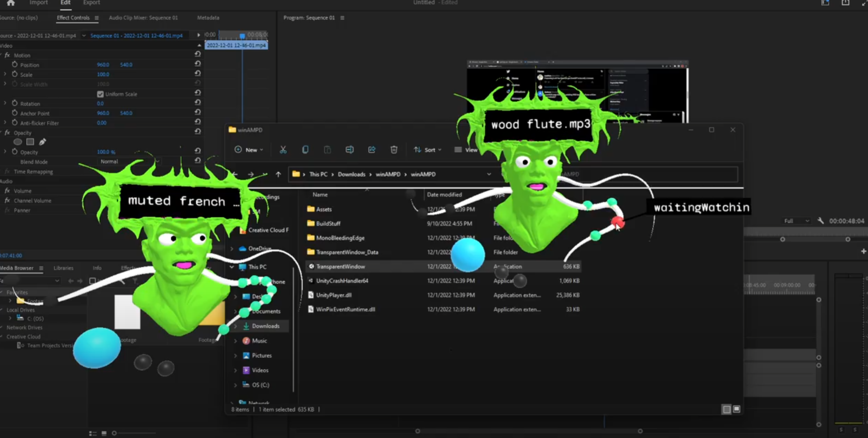The width and height of the screenshot is (868, 438).
Task: Open the Program: Sequence 01 panel menu
Action: tap(342, 18)
